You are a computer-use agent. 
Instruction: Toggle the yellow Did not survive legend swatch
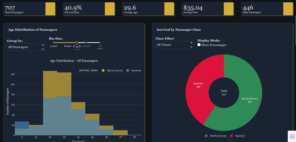point(103,70)
